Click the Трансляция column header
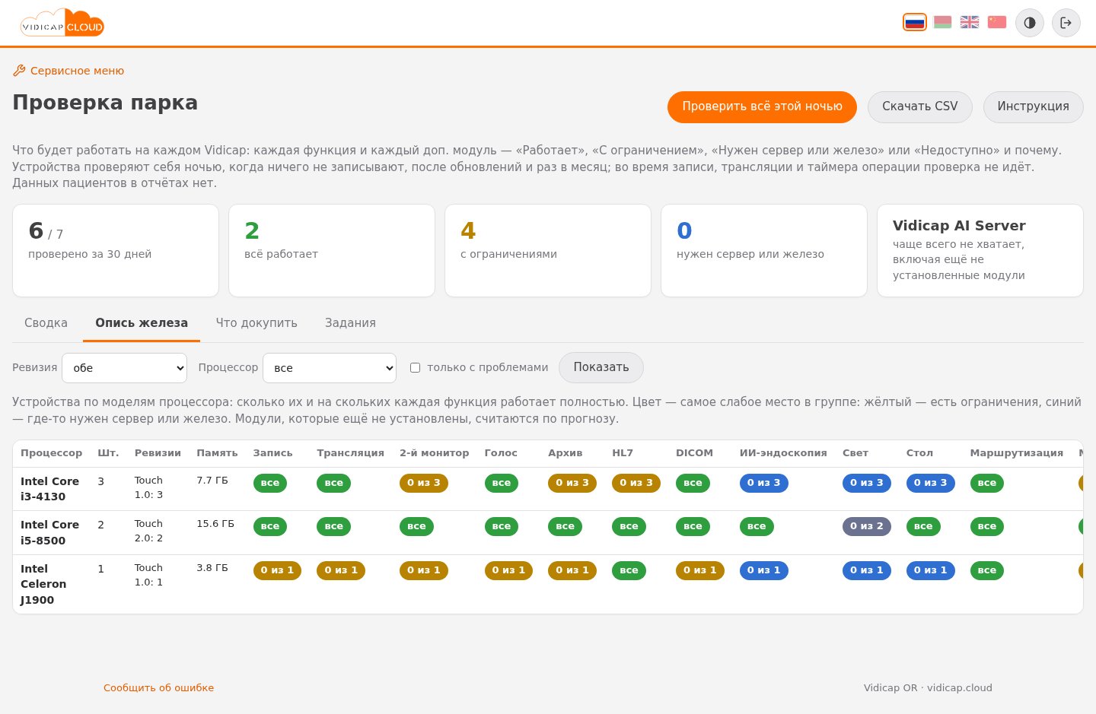 click(x=350, y=453)
